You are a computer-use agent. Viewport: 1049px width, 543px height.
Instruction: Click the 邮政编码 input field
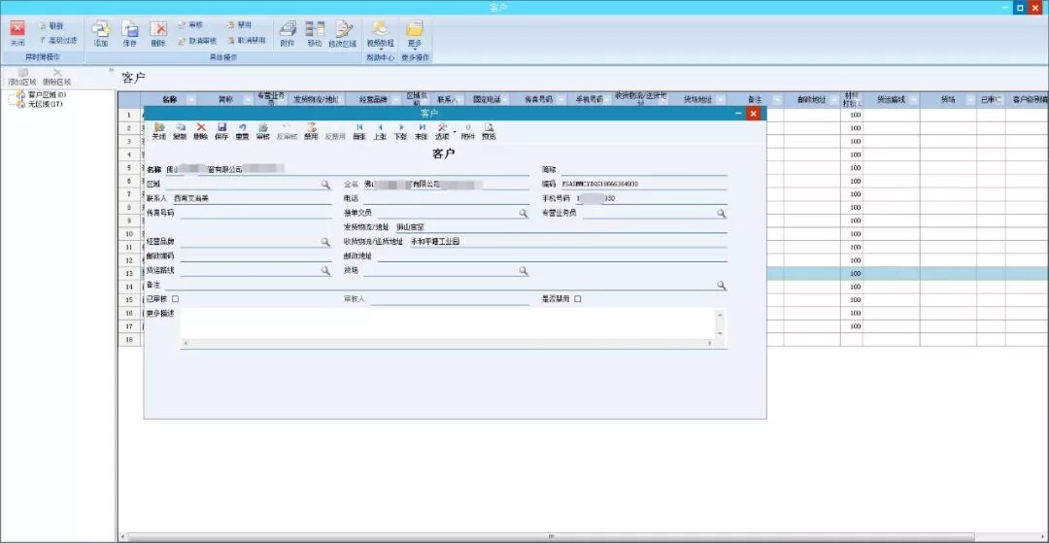pos(255,256)
